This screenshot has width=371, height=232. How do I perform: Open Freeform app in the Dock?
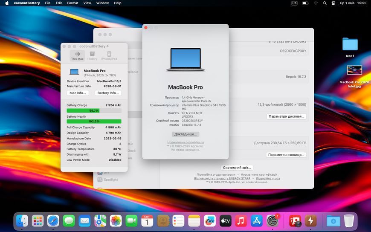coord(210,221)
